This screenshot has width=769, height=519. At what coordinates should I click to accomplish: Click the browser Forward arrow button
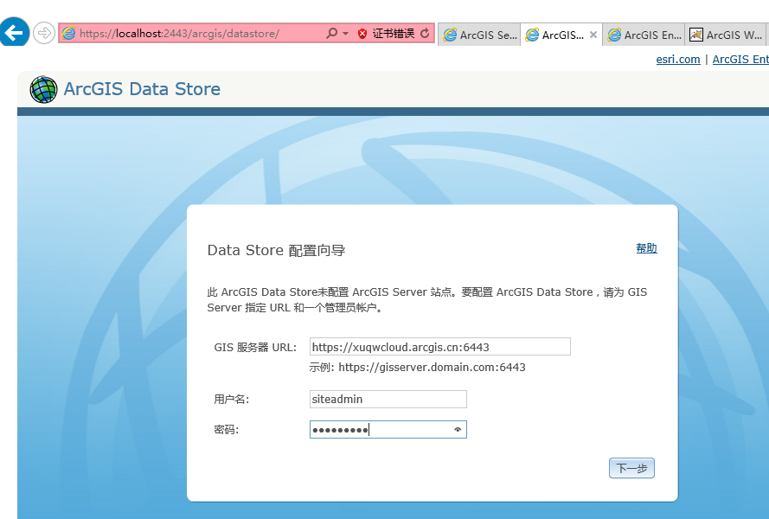pos(44,34)
